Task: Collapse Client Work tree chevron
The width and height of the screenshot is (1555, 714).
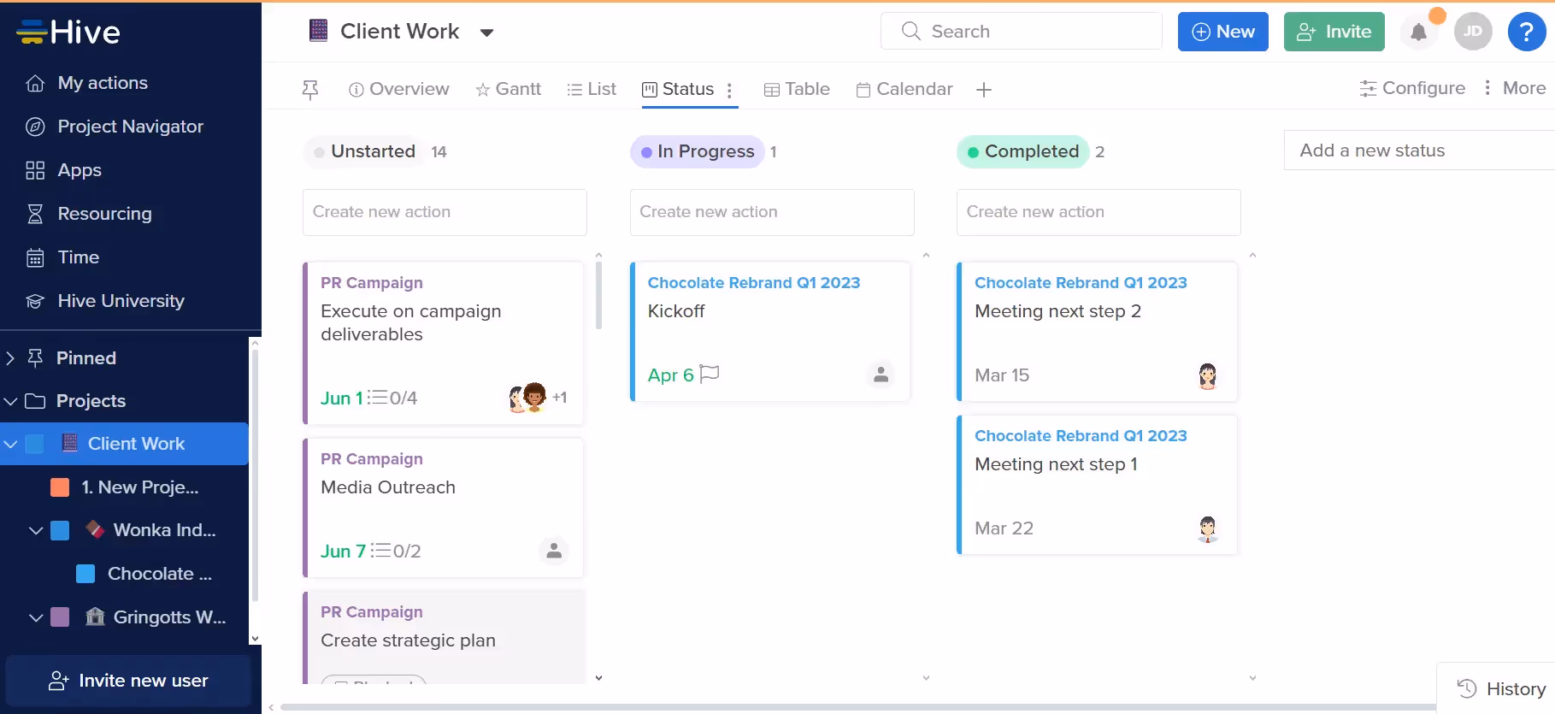Action: 10,444
